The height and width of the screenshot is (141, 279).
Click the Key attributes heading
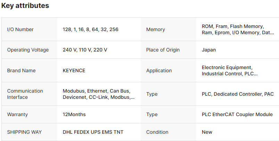(x=25, y=6)
